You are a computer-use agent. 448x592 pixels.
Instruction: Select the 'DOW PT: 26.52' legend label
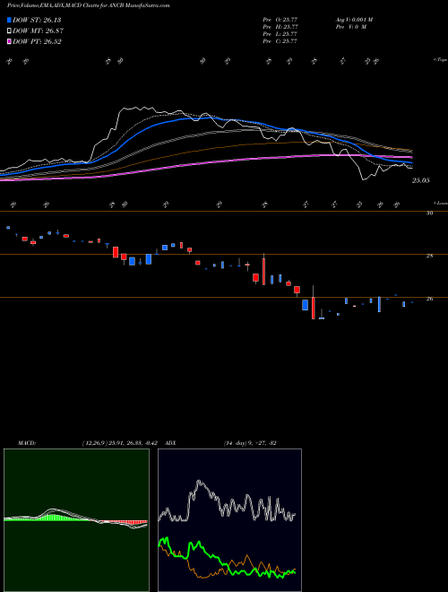coord(37,42)
